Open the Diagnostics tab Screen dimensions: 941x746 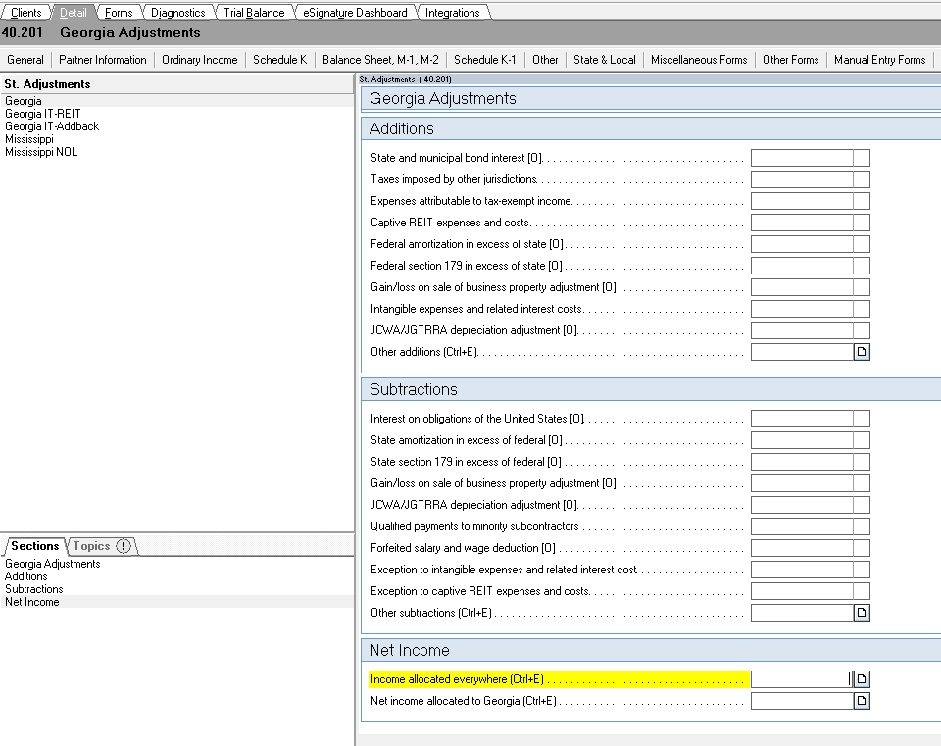[176, 12]
